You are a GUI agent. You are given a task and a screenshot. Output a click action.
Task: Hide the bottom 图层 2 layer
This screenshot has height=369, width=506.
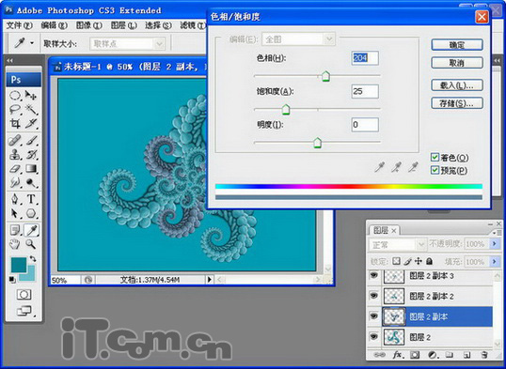click(373, 337)
